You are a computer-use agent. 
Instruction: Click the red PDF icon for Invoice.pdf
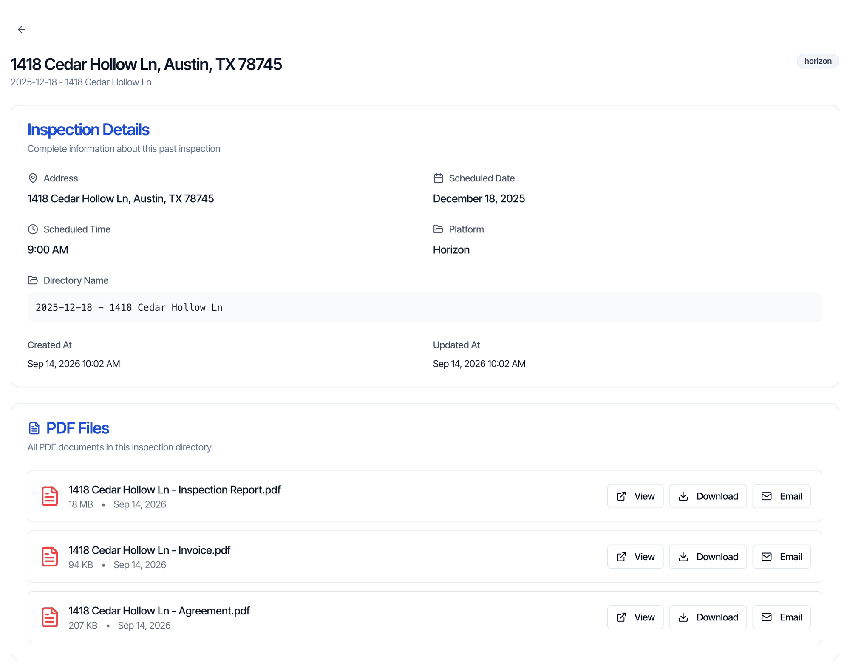(50, 556)
